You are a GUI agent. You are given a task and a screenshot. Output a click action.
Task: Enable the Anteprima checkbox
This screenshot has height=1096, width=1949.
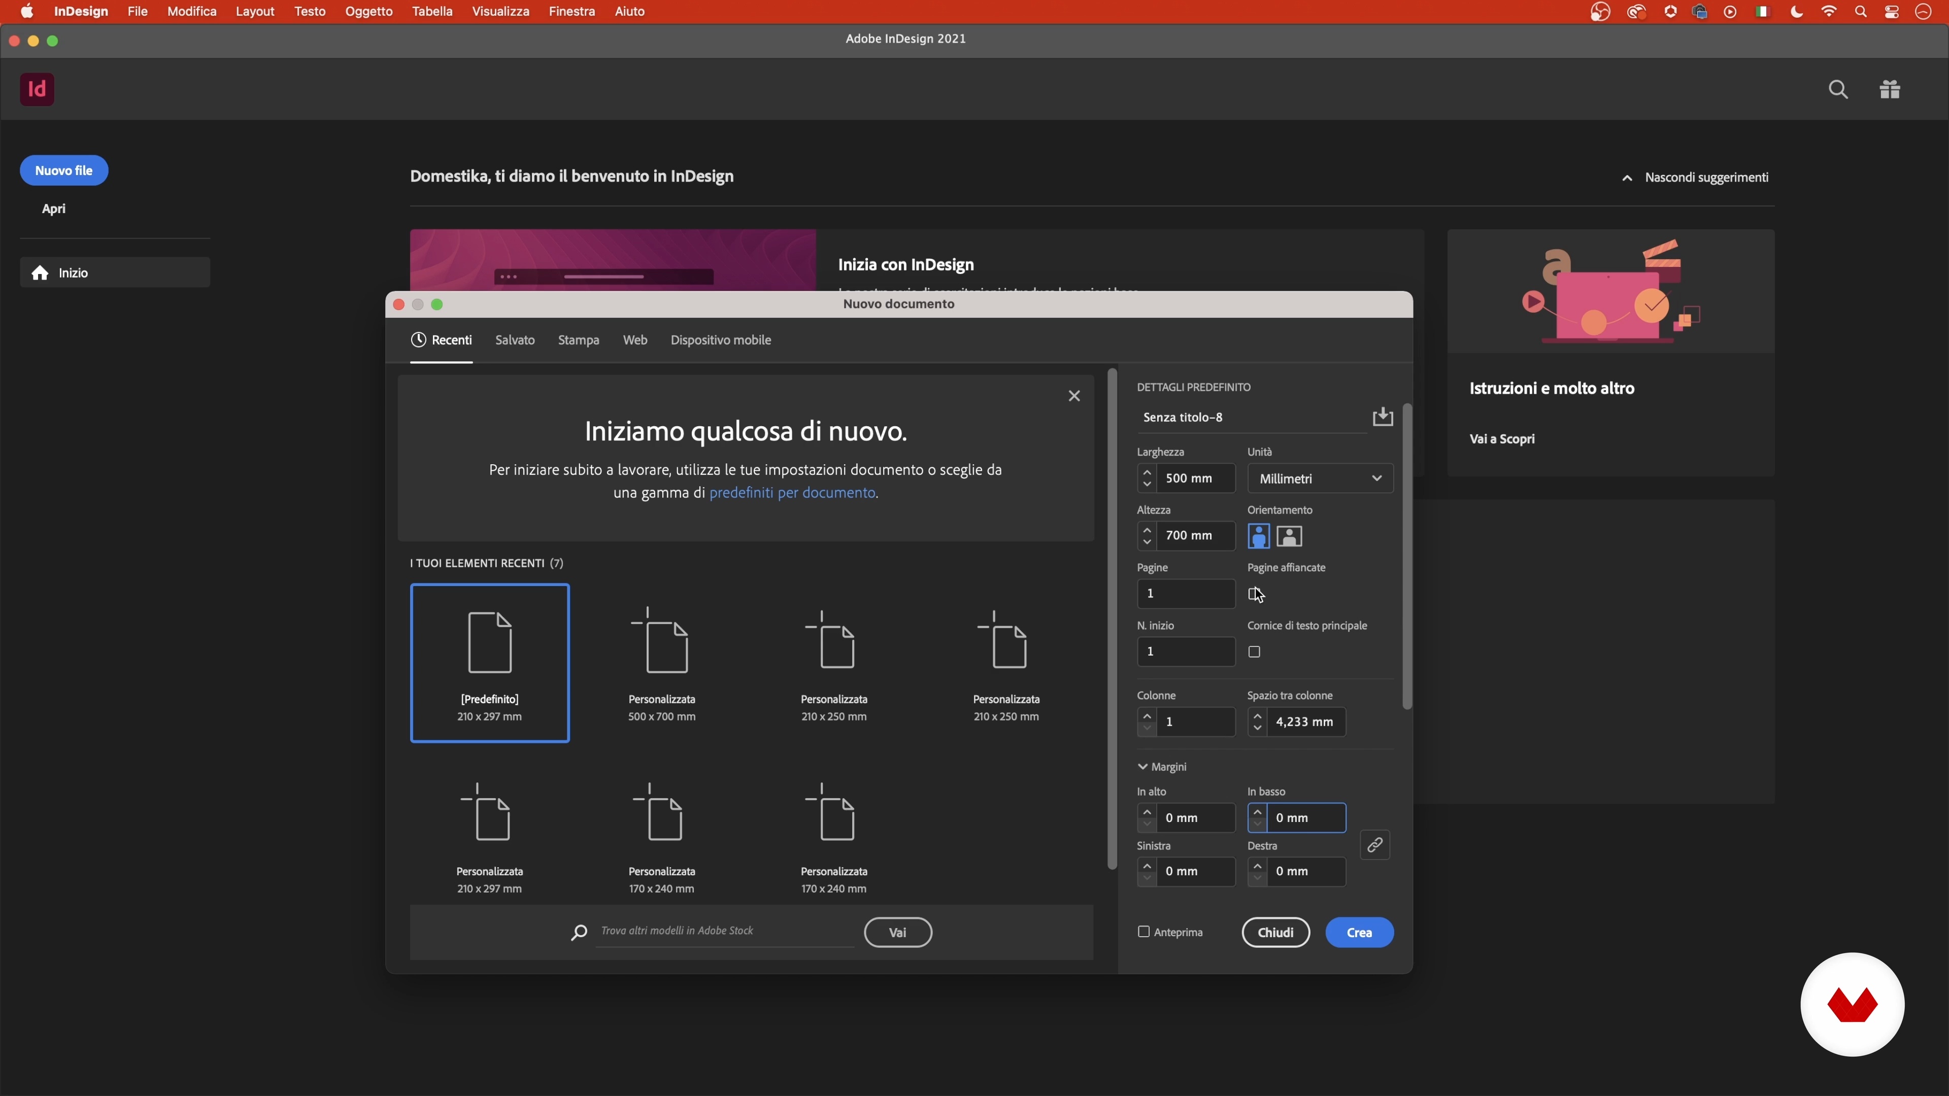pos(1143,932)
